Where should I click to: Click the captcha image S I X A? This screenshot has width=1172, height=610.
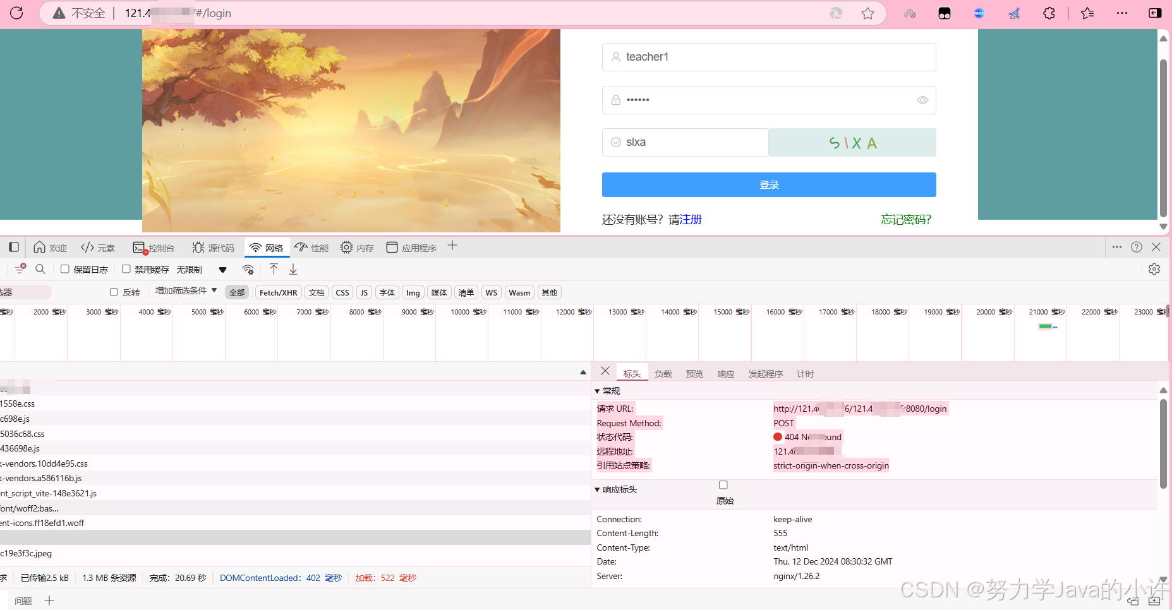click(852, 143)
